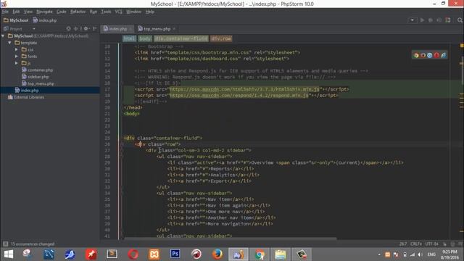This screenshot has width=464, height=261.
Task: Open the Refactor menu
Action: [78, 12]
